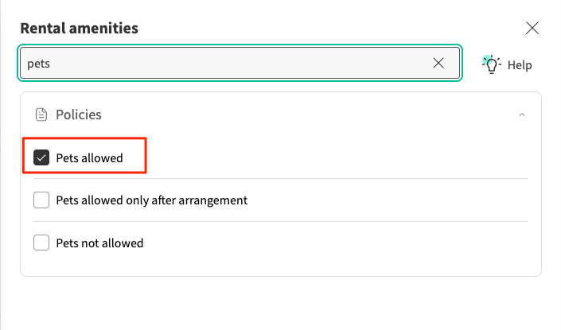Click the Rental amenities dialog heading
Image resolution: width=561 pixels, height=330 pixels.
tap(79, 29)
